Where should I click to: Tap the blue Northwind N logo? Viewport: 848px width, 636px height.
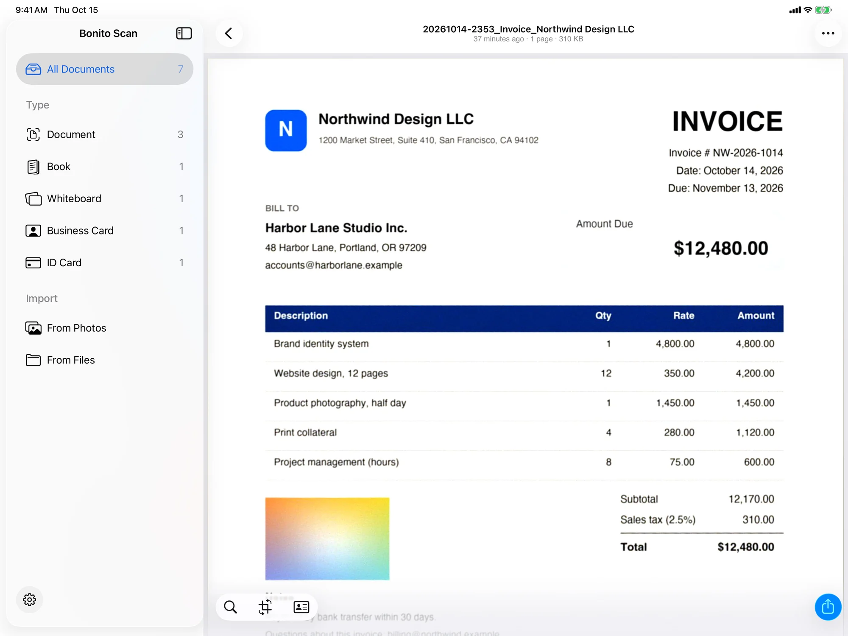click(286, 130)
